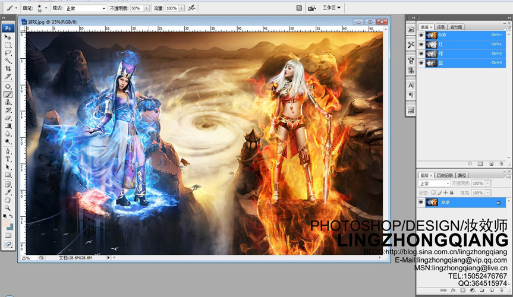Select the Lasso tool
The image size is (513, 297).
[8, 53]
